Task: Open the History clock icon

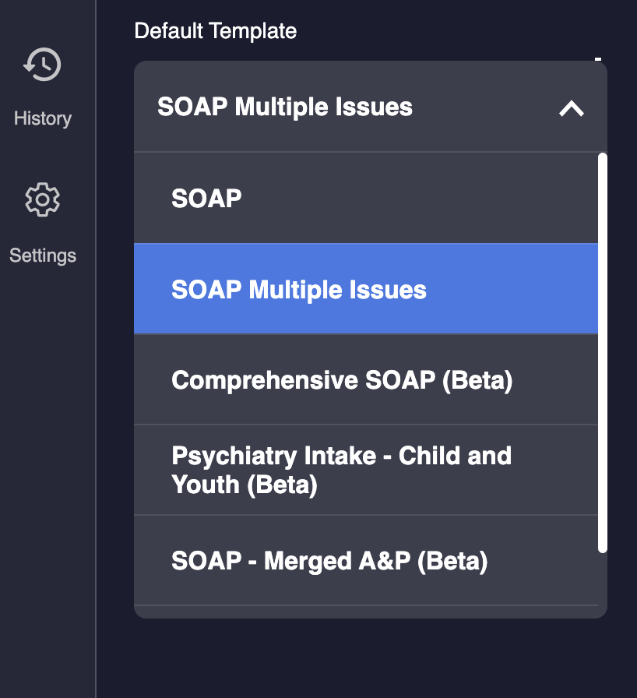Action: (x=42, y=65)
